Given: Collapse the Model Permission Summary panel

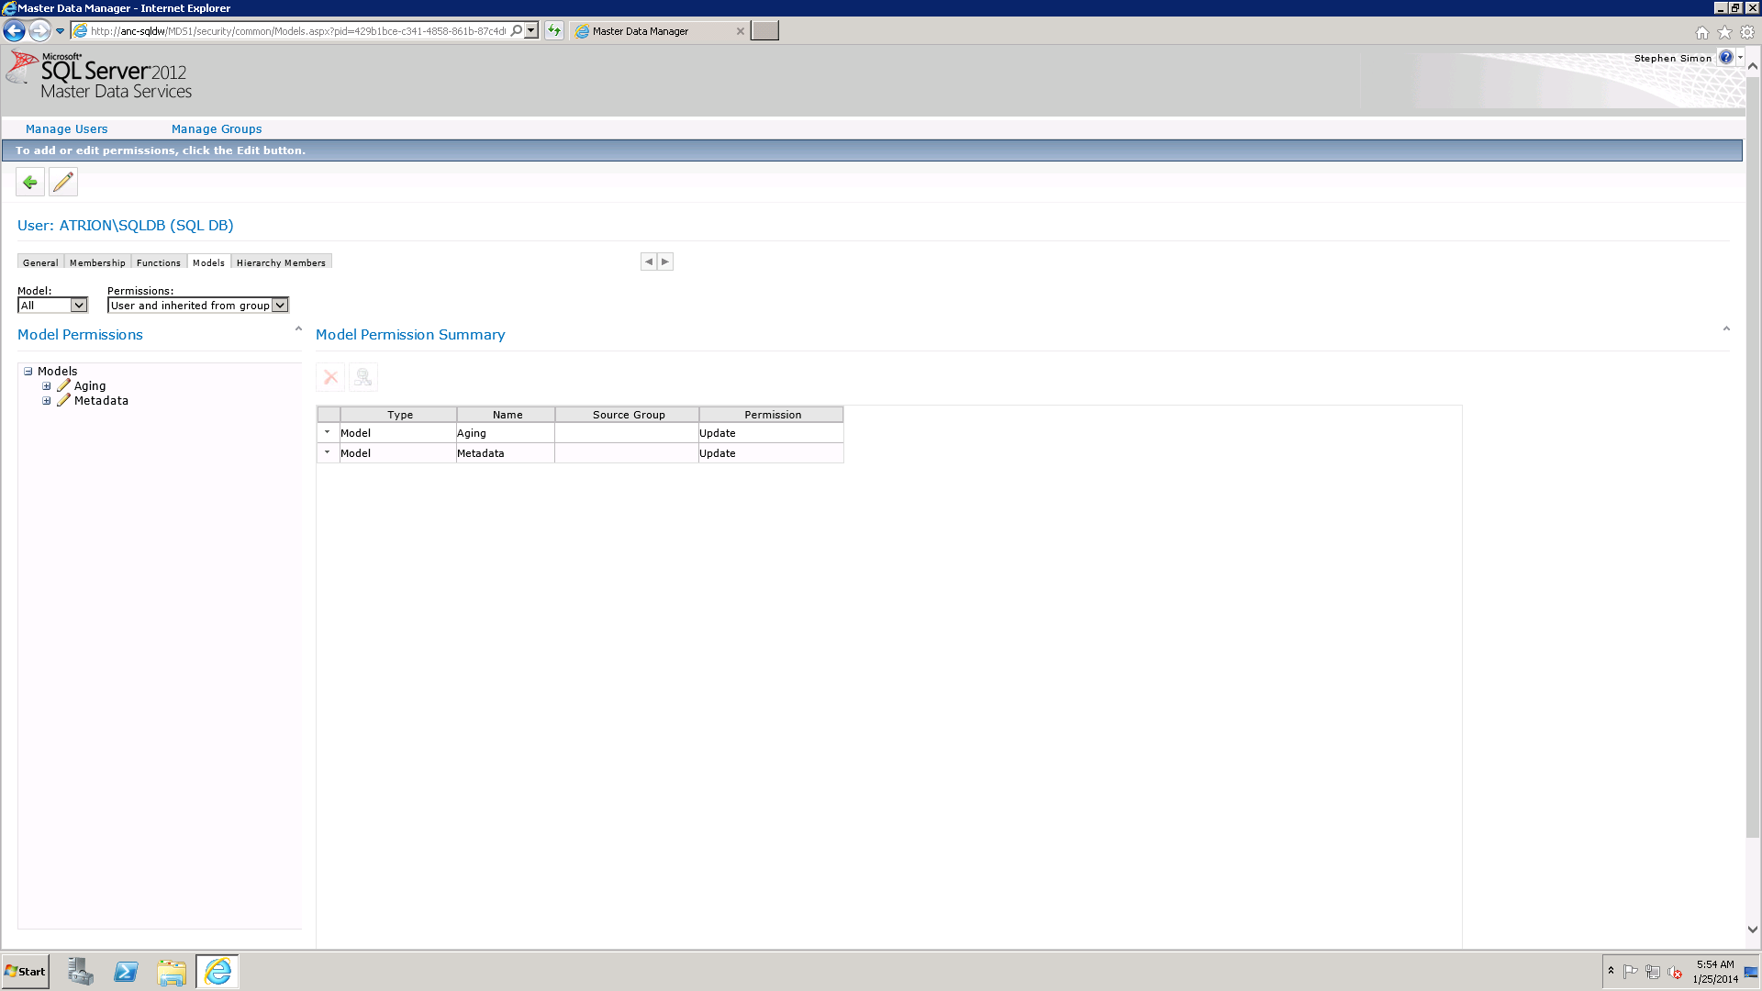Looking at the screenshot, I should (1726, 328).
